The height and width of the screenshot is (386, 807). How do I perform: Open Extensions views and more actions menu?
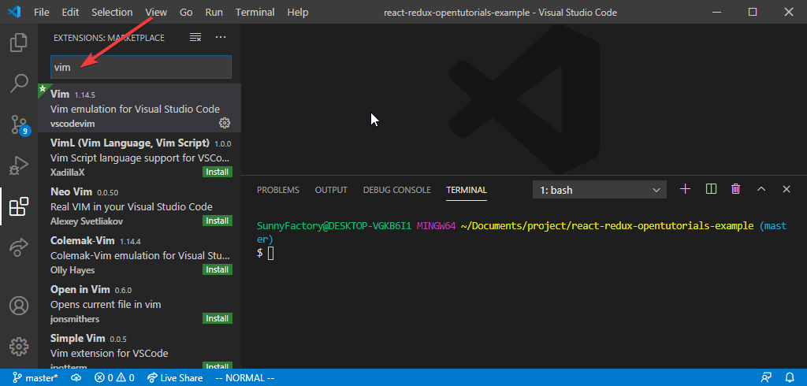point(221,37)
